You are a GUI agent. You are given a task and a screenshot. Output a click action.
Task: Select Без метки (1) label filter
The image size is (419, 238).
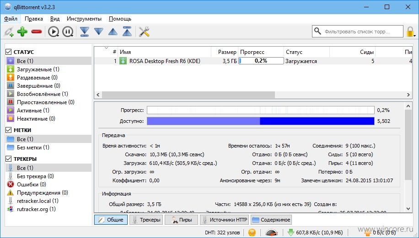[48, 147]
